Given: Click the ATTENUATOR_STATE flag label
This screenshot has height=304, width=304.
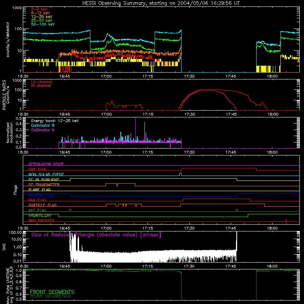Looking at the screenshot, I should (46, 164).
